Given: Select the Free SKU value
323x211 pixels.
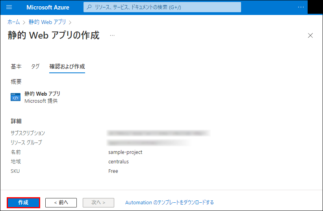Looking at the screenshot, I should pyautogui.click(x=113, y=171).
